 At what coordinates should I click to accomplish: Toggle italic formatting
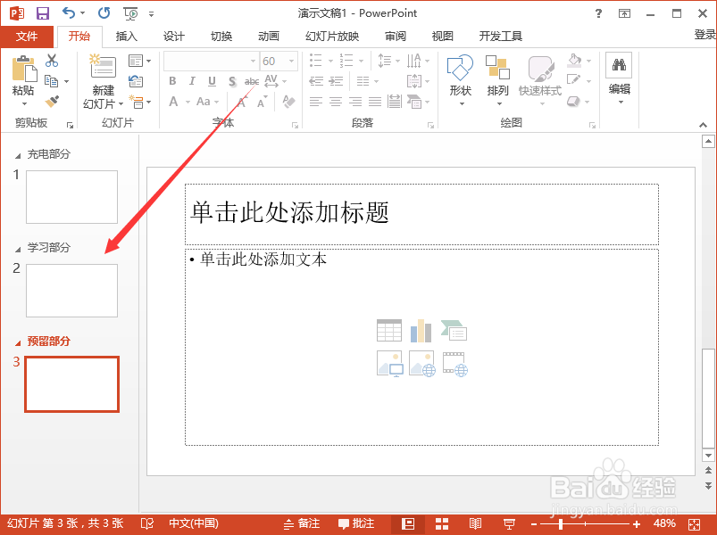click(193, 81)
